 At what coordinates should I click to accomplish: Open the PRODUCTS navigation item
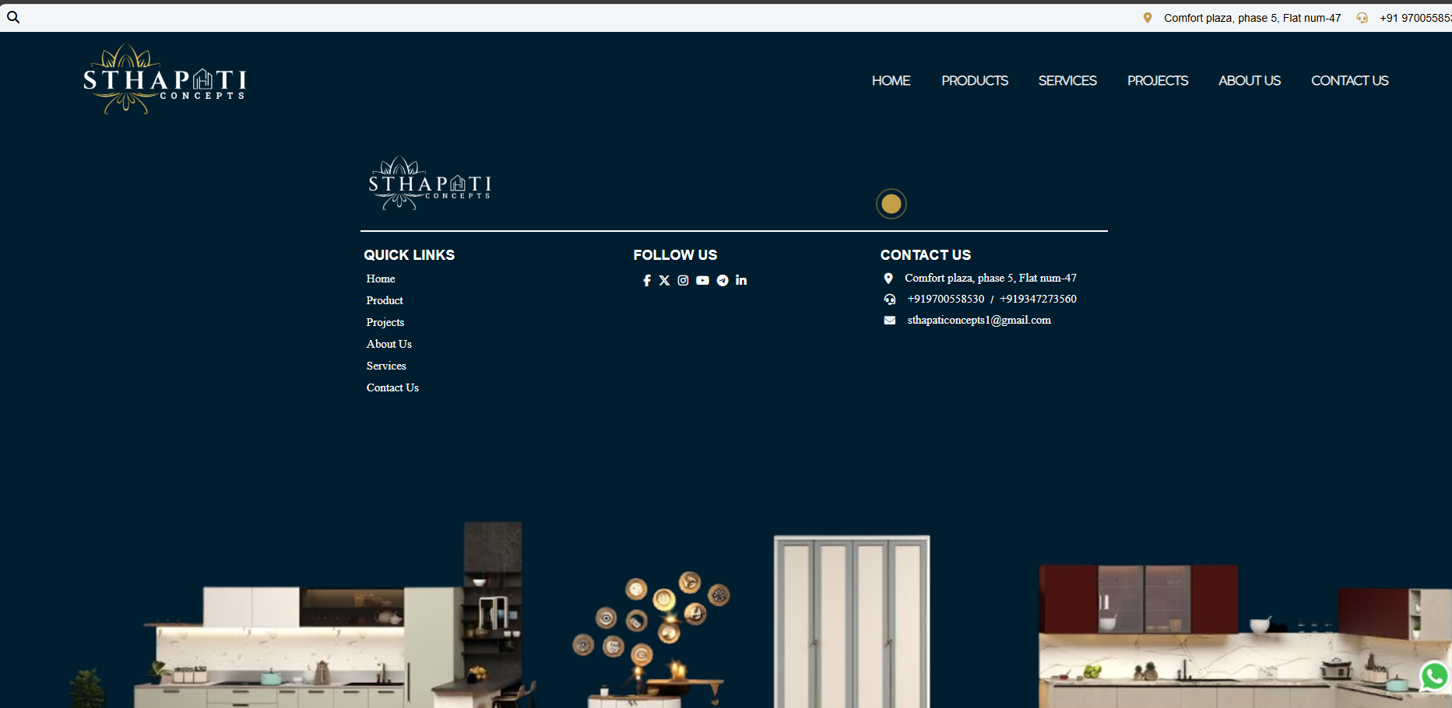pos(974,81)
